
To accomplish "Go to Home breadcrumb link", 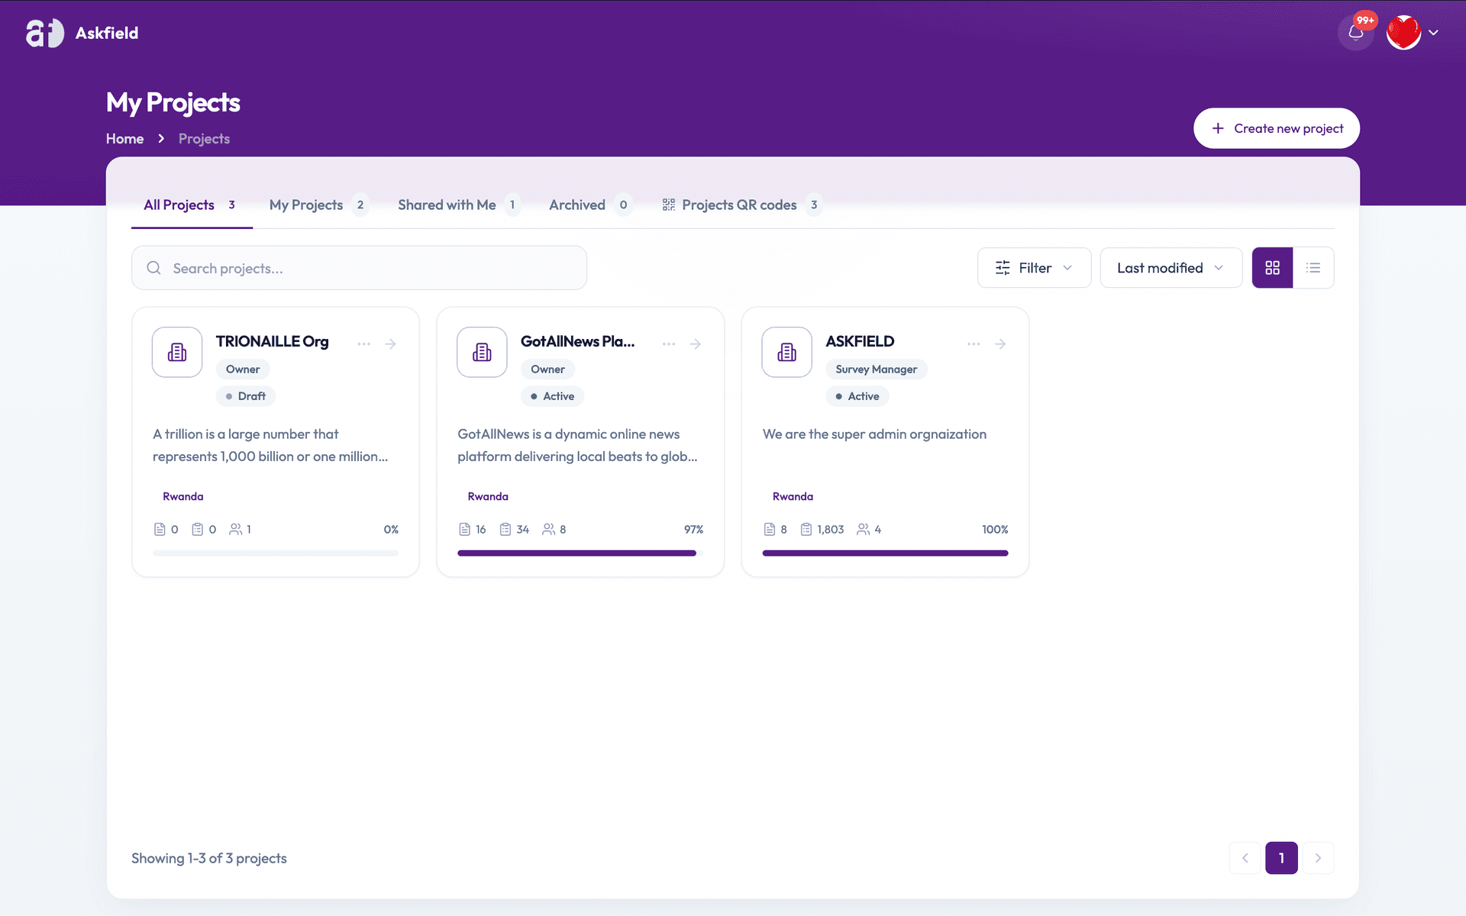I will click(x=124, y=139).
